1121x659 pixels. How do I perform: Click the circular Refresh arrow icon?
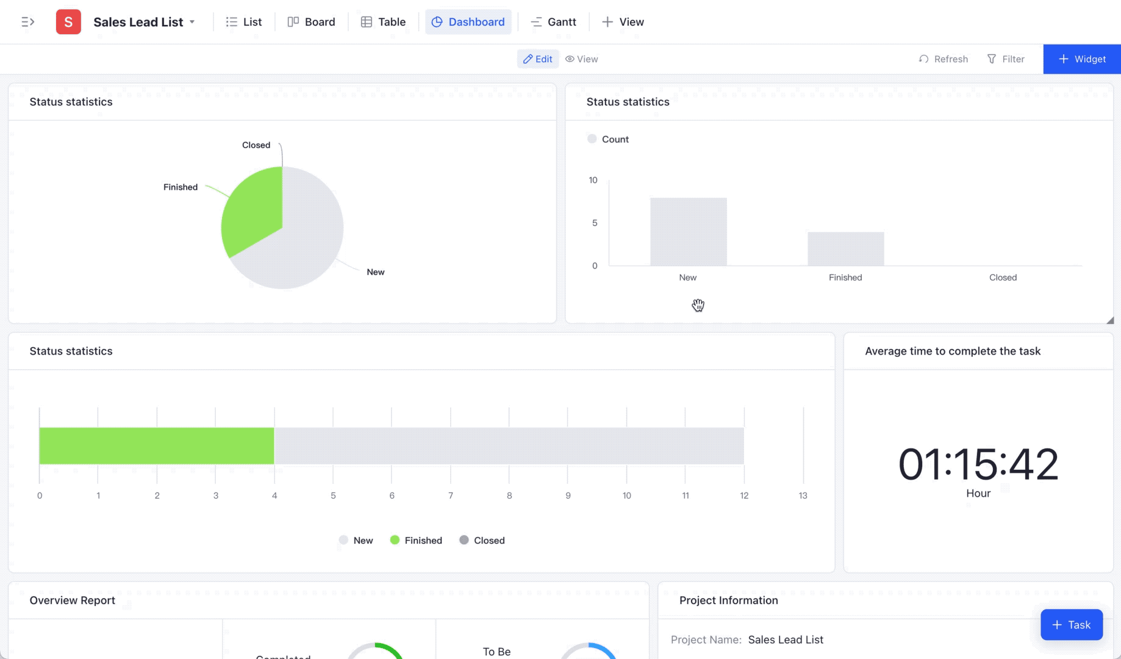[923, 59]
